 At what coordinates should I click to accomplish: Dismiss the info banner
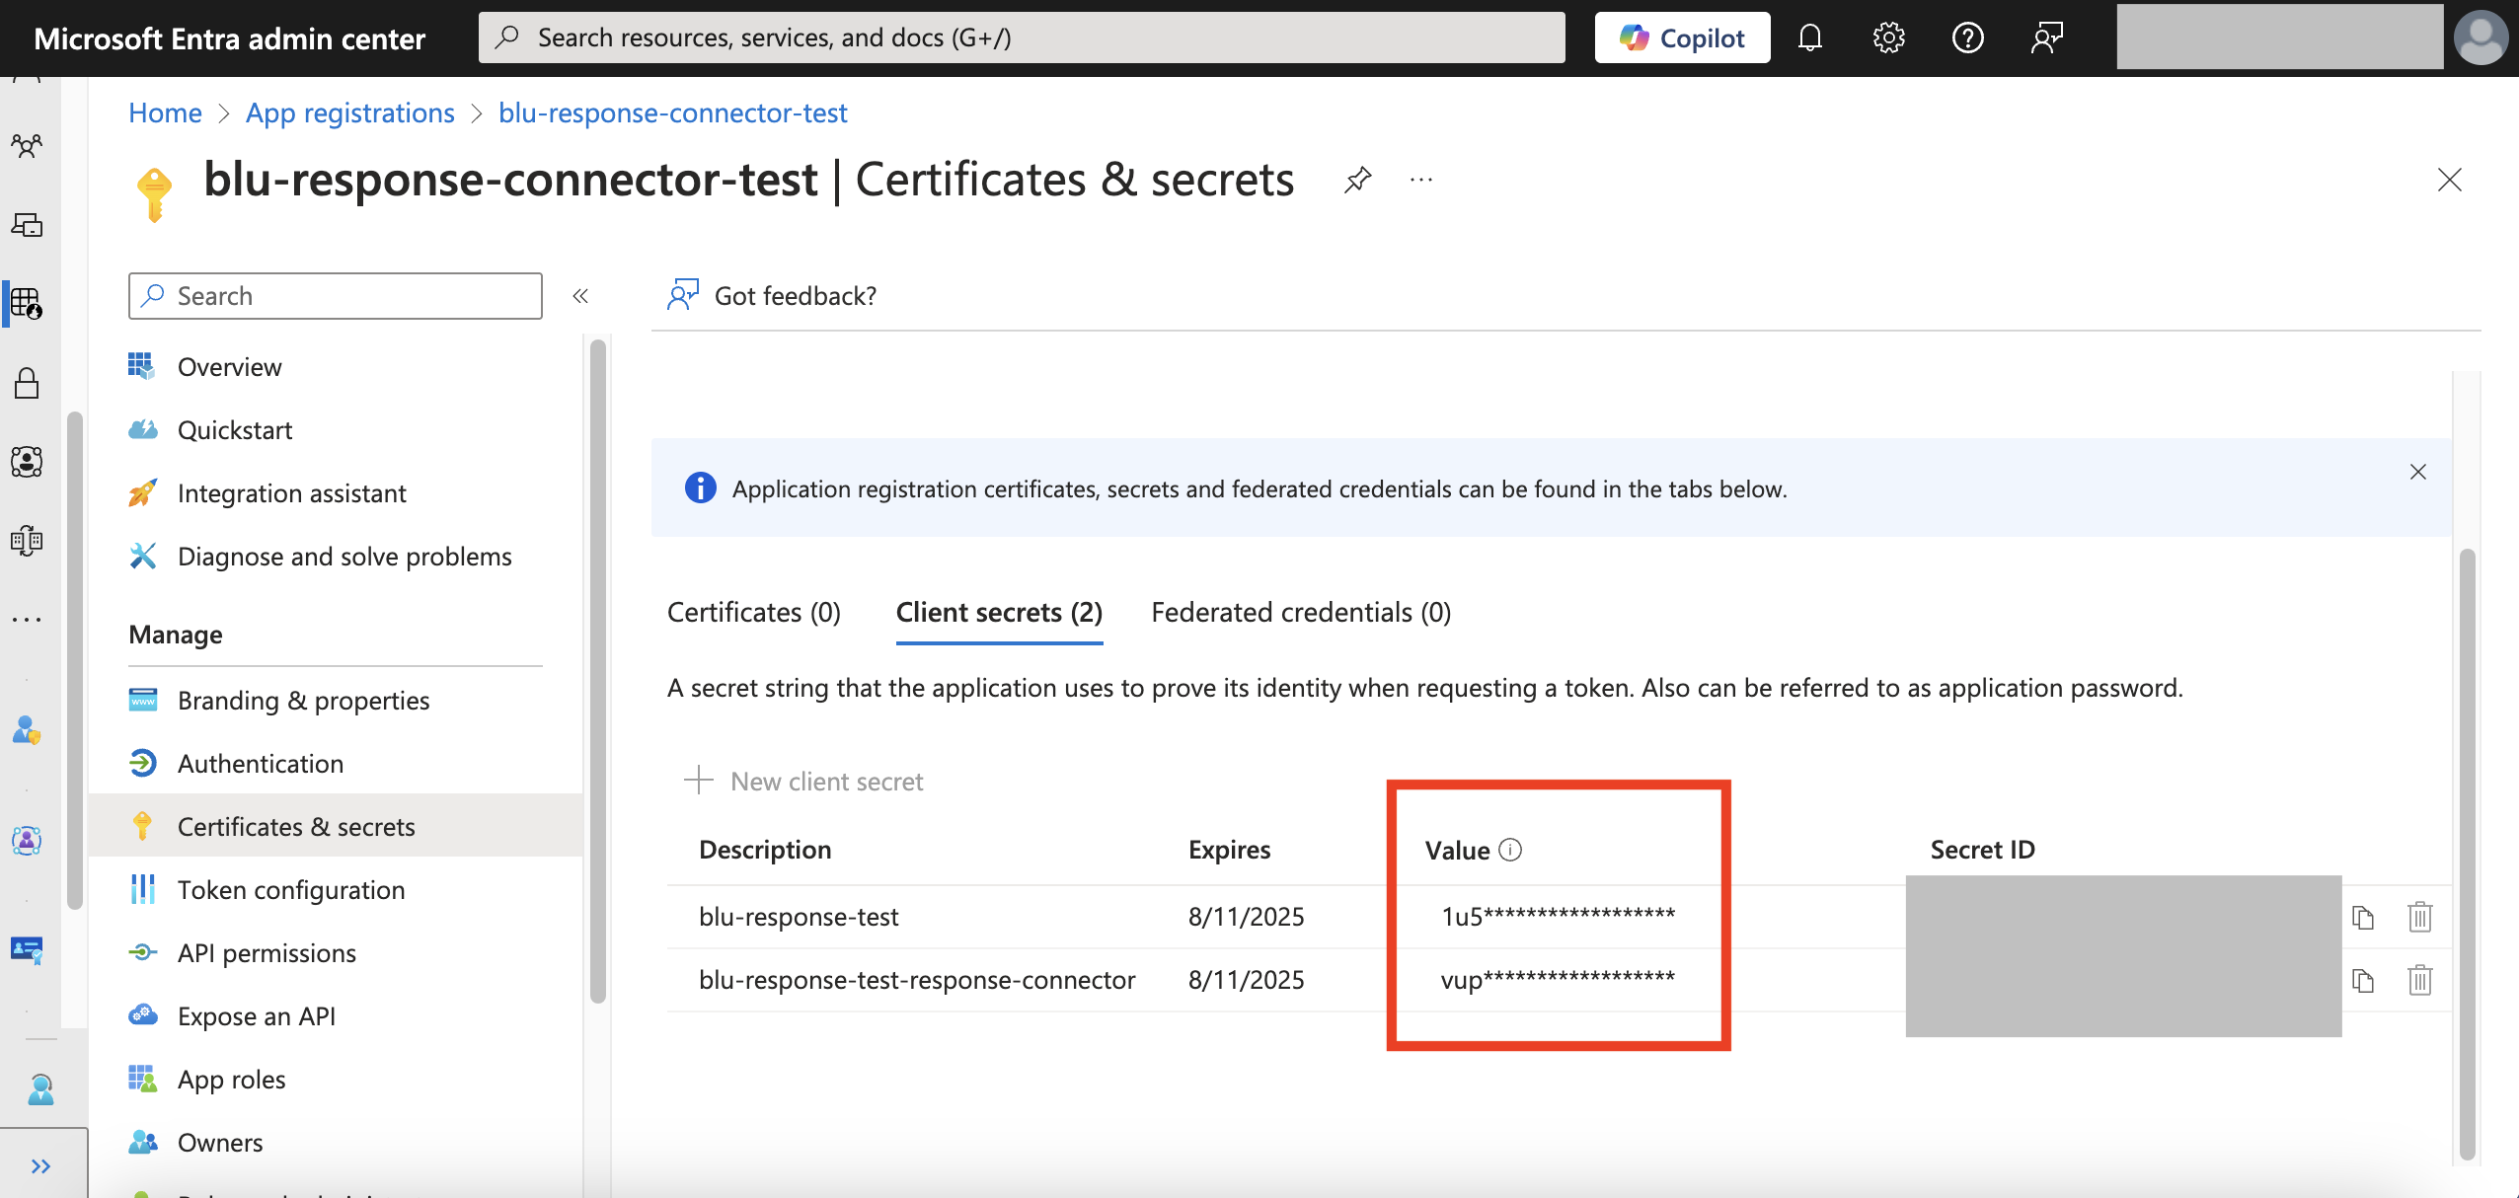point(2417,472)
